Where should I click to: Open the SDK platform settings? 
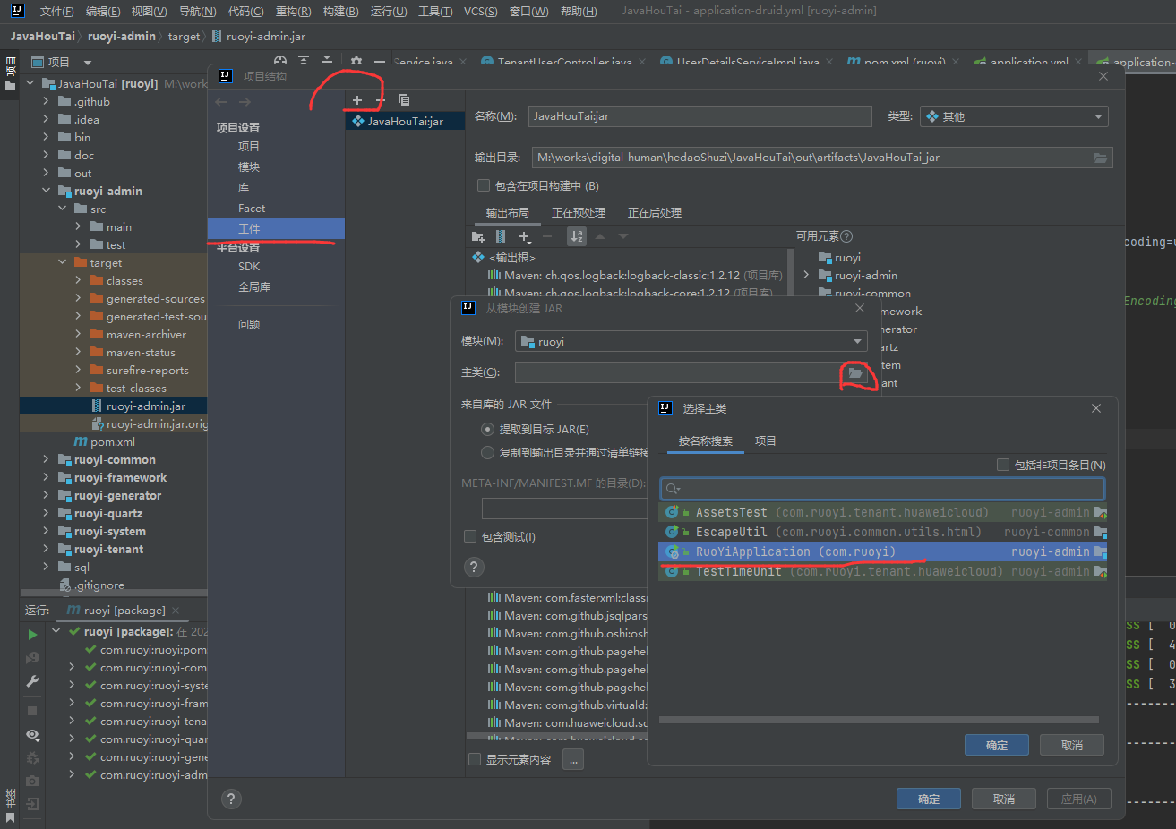tap(249, 266)
